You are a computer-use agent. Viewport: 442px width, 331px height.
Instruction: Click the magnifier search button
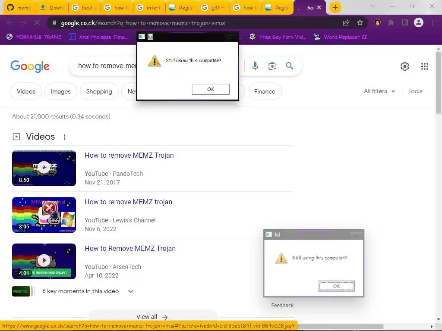289,66
